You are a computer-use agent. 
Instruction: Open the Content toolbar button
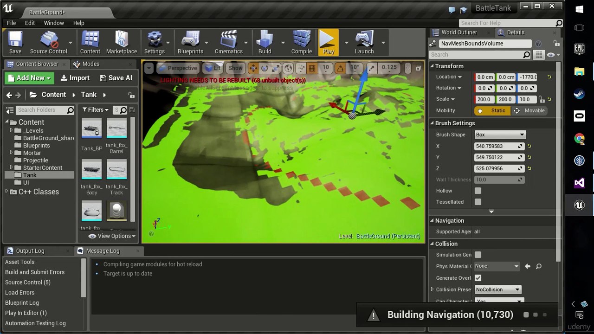click(90, 43)
